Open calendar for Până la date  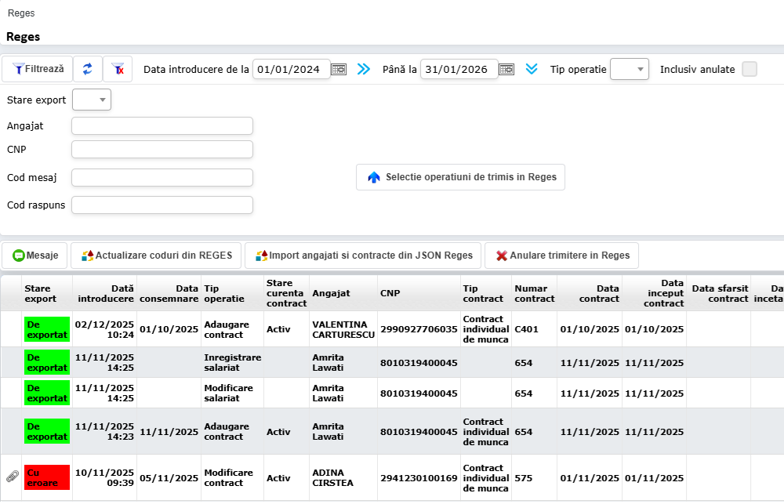506,69
